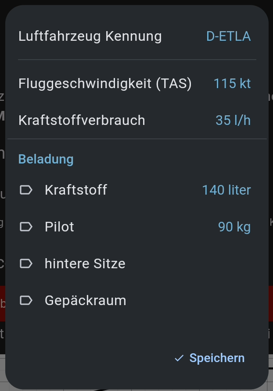
Task: Select the Kraftstoffverbrauch row label
Action: point(82,120)
